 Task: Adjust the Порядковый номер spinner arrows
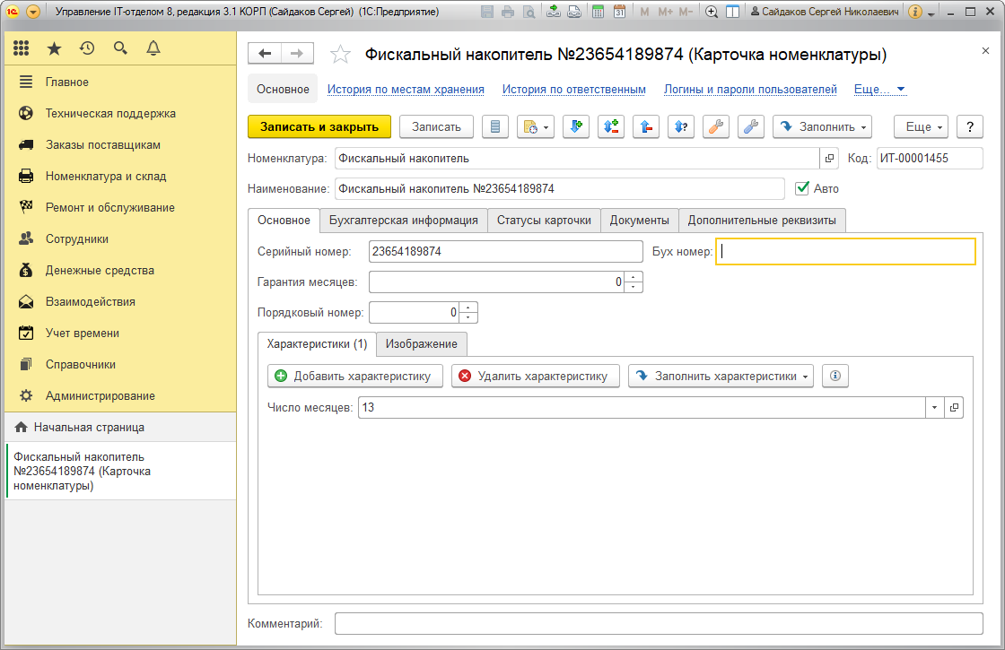(x=468, y=313)
